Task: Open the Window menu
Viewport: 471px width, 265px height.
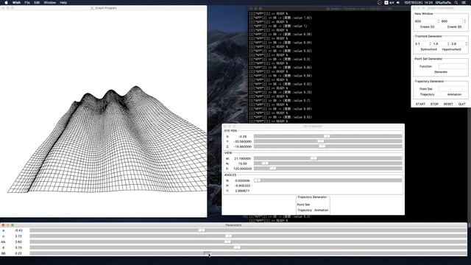Action: [x=49, y=2]
